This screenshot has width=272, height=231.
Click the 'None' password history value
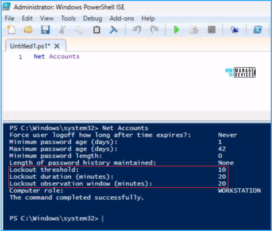[226, 163]
